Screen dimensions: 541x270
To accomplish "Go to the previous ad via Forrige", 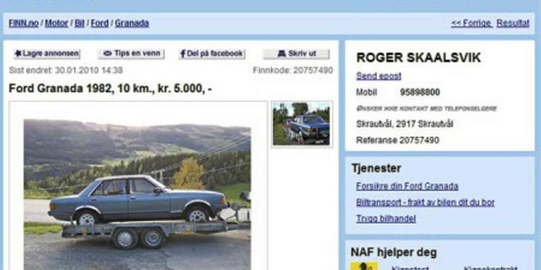I will click(471, 23).
